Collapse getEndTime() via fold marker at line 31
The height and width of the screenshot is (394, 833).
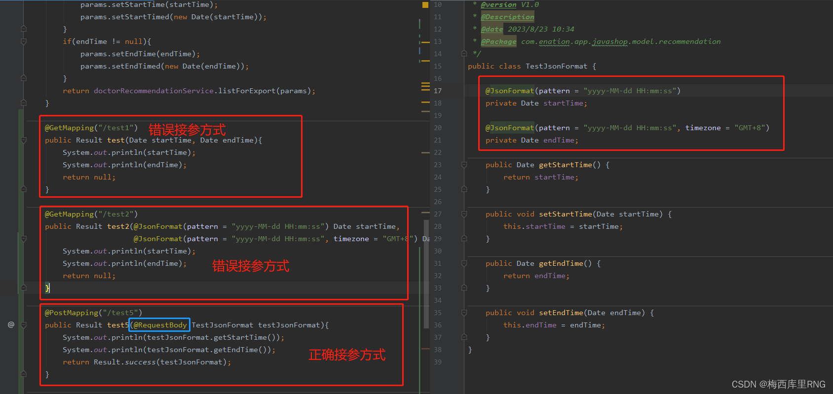[x=464, y=263]
